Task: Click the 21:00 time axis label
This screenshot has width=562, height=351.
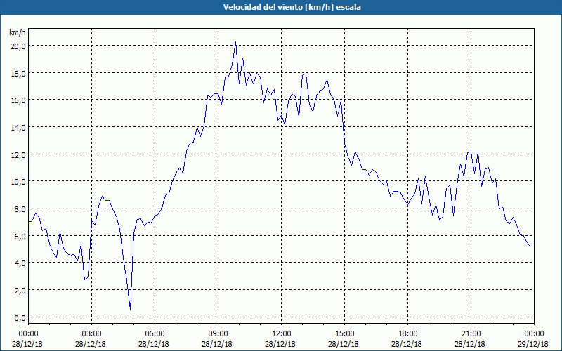Action: (471, 334)
